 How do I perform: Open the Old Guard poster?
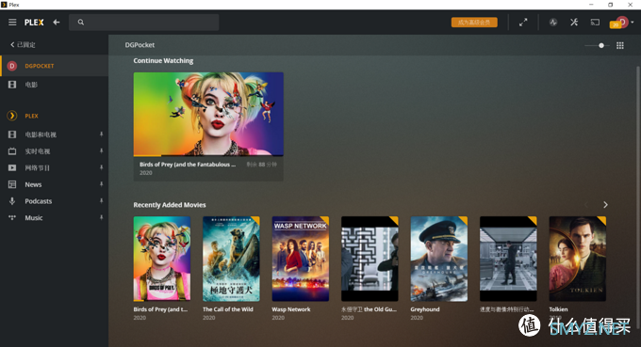pyautogui.click(x=370, y=259)
